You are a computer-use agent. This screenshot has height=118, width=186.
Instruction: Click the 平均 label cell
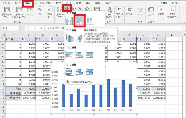[13, 89]
